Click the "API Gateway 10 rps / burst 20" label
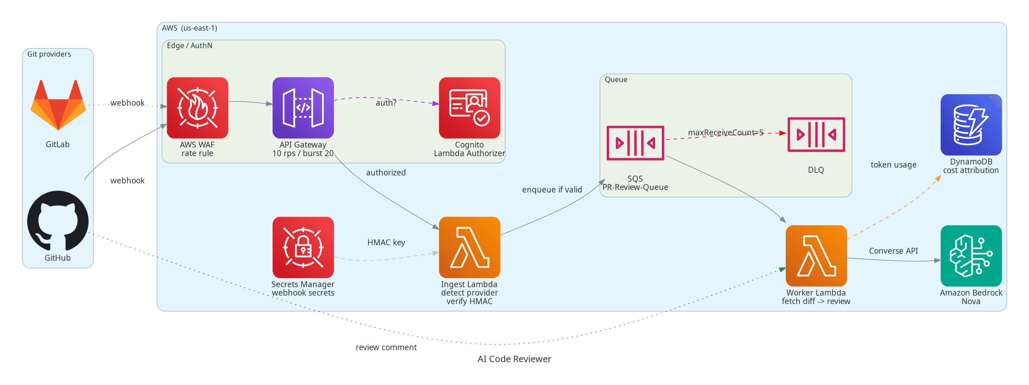 pyautogui.click(x=303, y=149)
